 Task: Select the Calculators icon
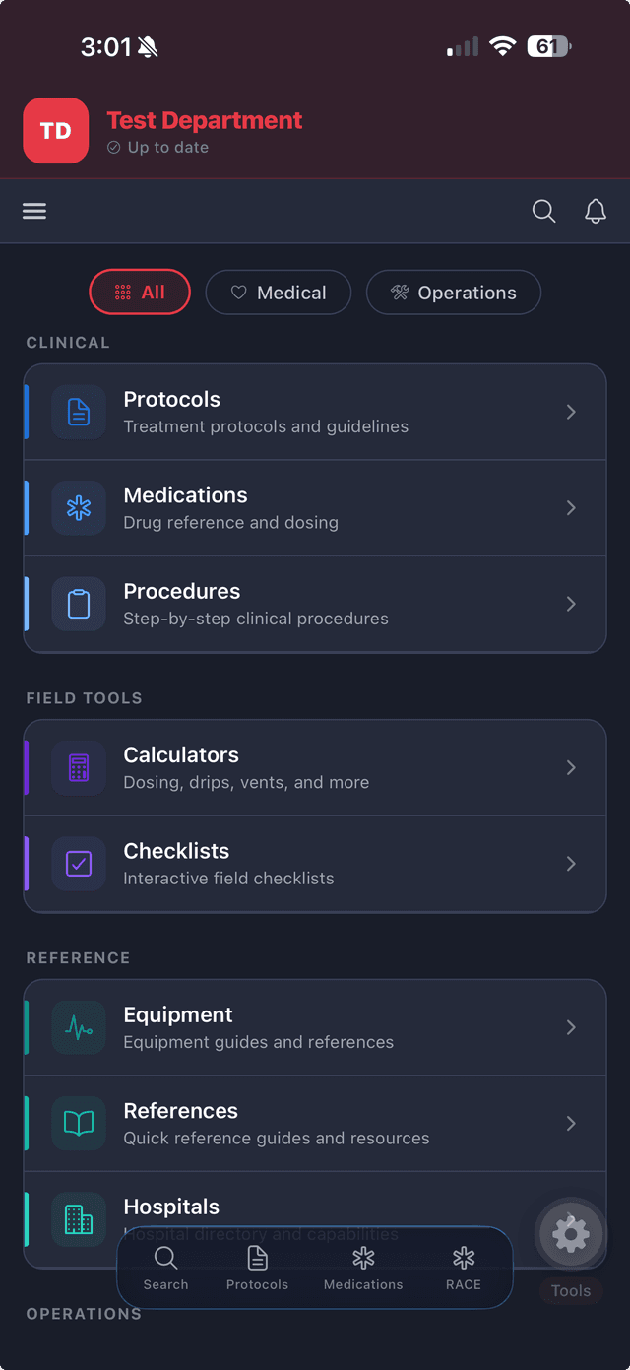[x=78, y=767]
